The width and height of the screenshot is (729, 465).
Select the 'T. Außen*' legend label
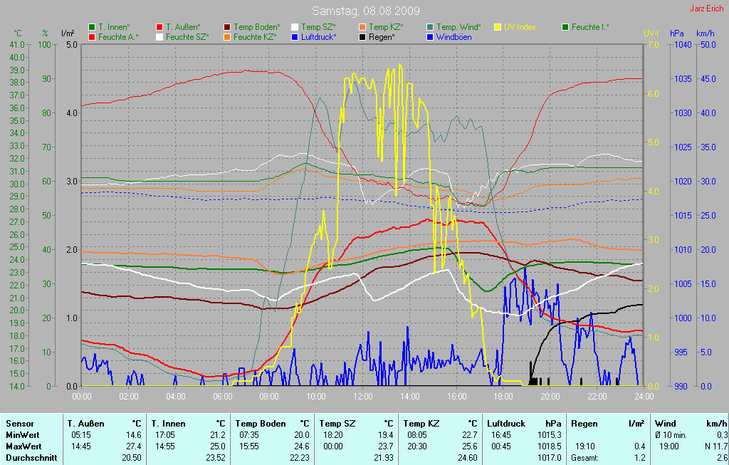point(183,28)
